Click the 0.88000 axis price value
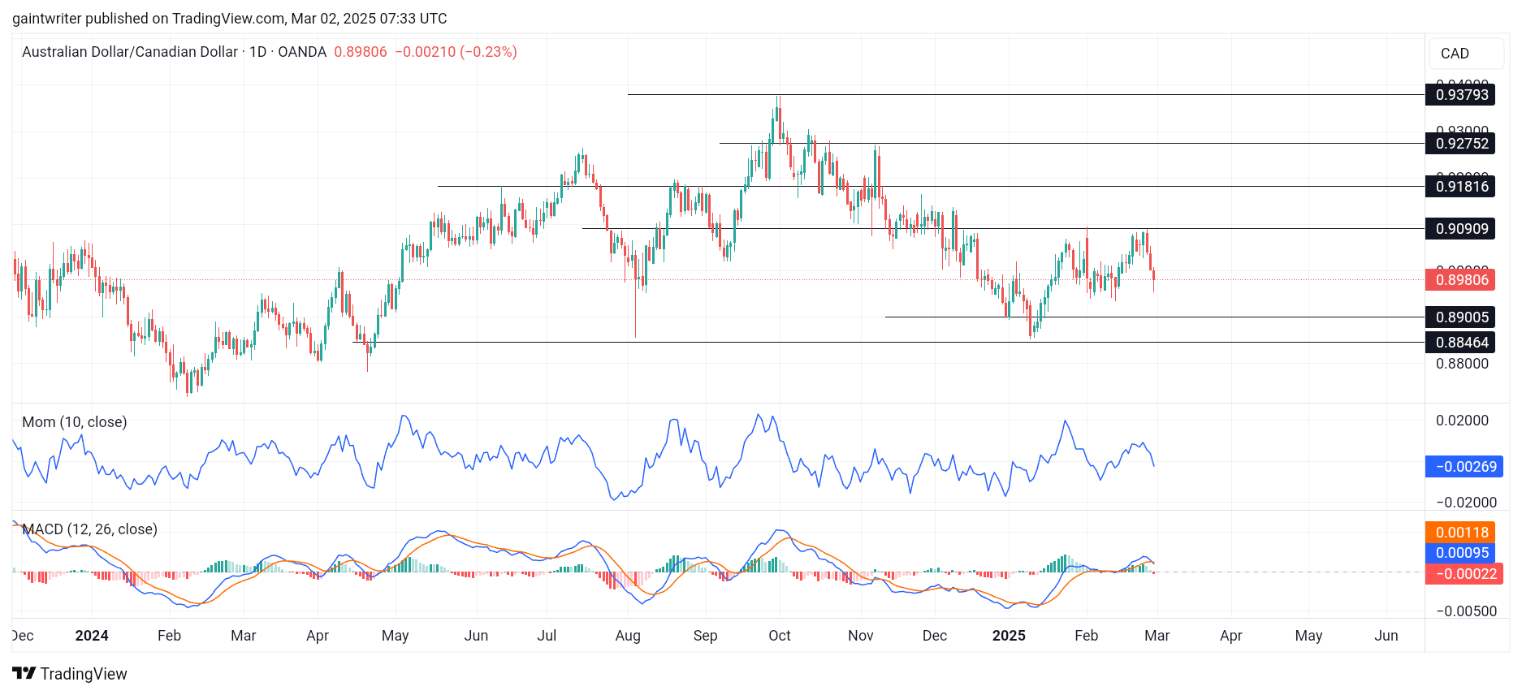 (1462, 364)
